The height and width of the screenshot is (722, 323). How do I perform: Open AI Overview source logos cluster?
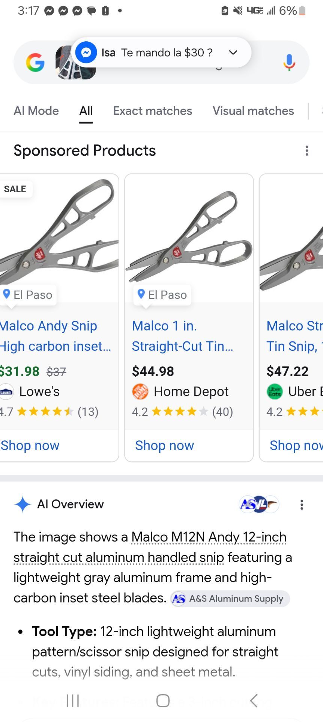pos(259,504)
